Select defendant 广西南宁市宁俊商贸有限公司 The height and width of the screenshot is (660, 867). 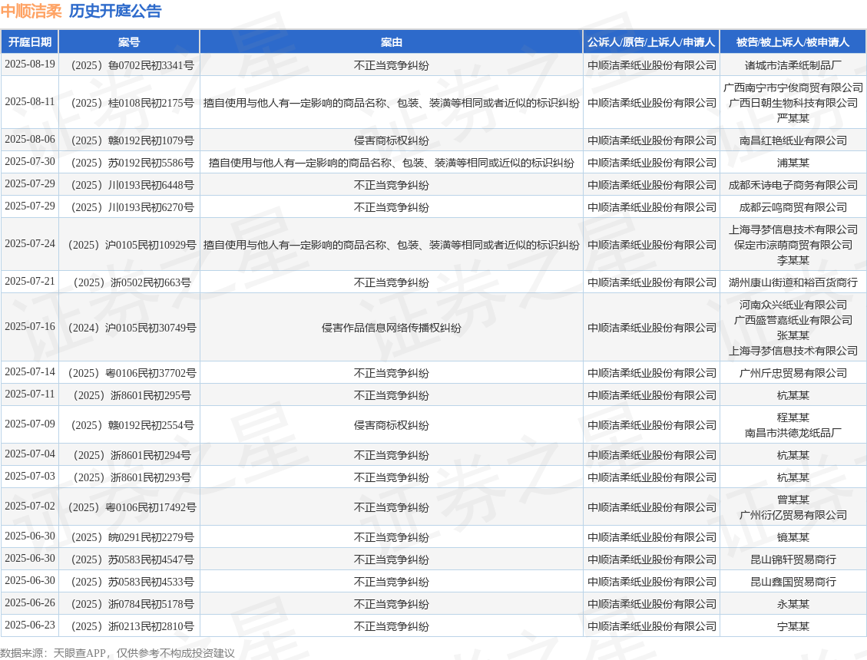click(x=793, y=87)
